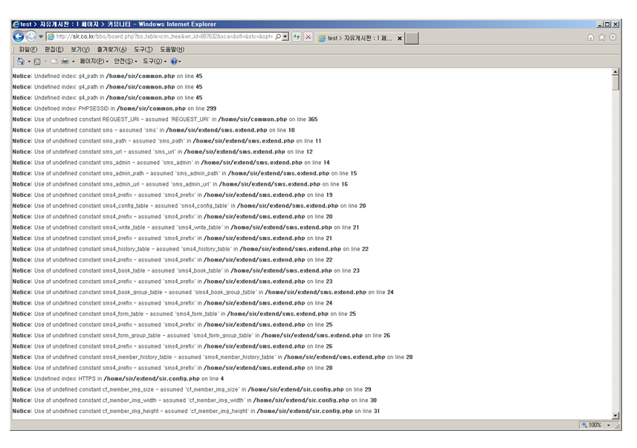The image size is (637, 448).
Task: Click the red Stop loading icon
Action: 308,36
